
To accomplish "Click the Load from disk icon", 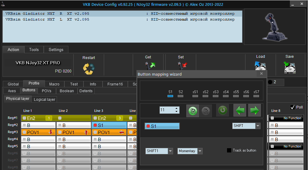I will pyautogui.click(x=260, y=65).
